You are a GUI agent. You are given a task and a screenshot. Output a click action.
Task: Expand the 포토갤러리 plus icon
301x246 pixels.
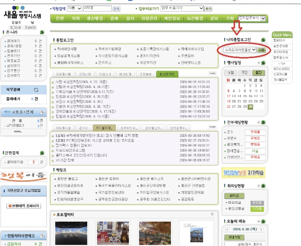point(212,214)
